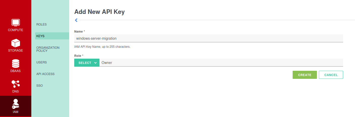Select the Keys menu item
355x117 pixels.
(x=40, y=36)
